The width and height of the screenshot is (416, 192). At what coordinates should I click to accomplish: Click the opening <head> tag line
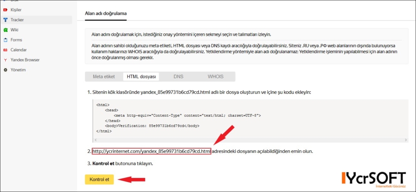pyautogui.click(x=112, y=110)
